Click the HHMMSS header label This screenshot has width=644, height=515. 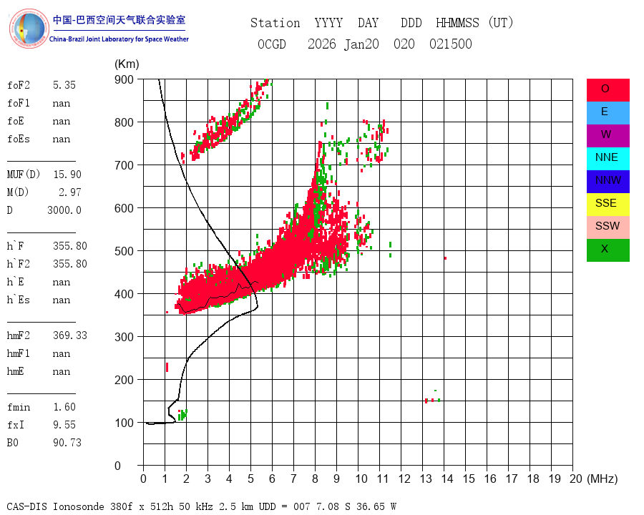pyautogui.click(x=457, y=23)
